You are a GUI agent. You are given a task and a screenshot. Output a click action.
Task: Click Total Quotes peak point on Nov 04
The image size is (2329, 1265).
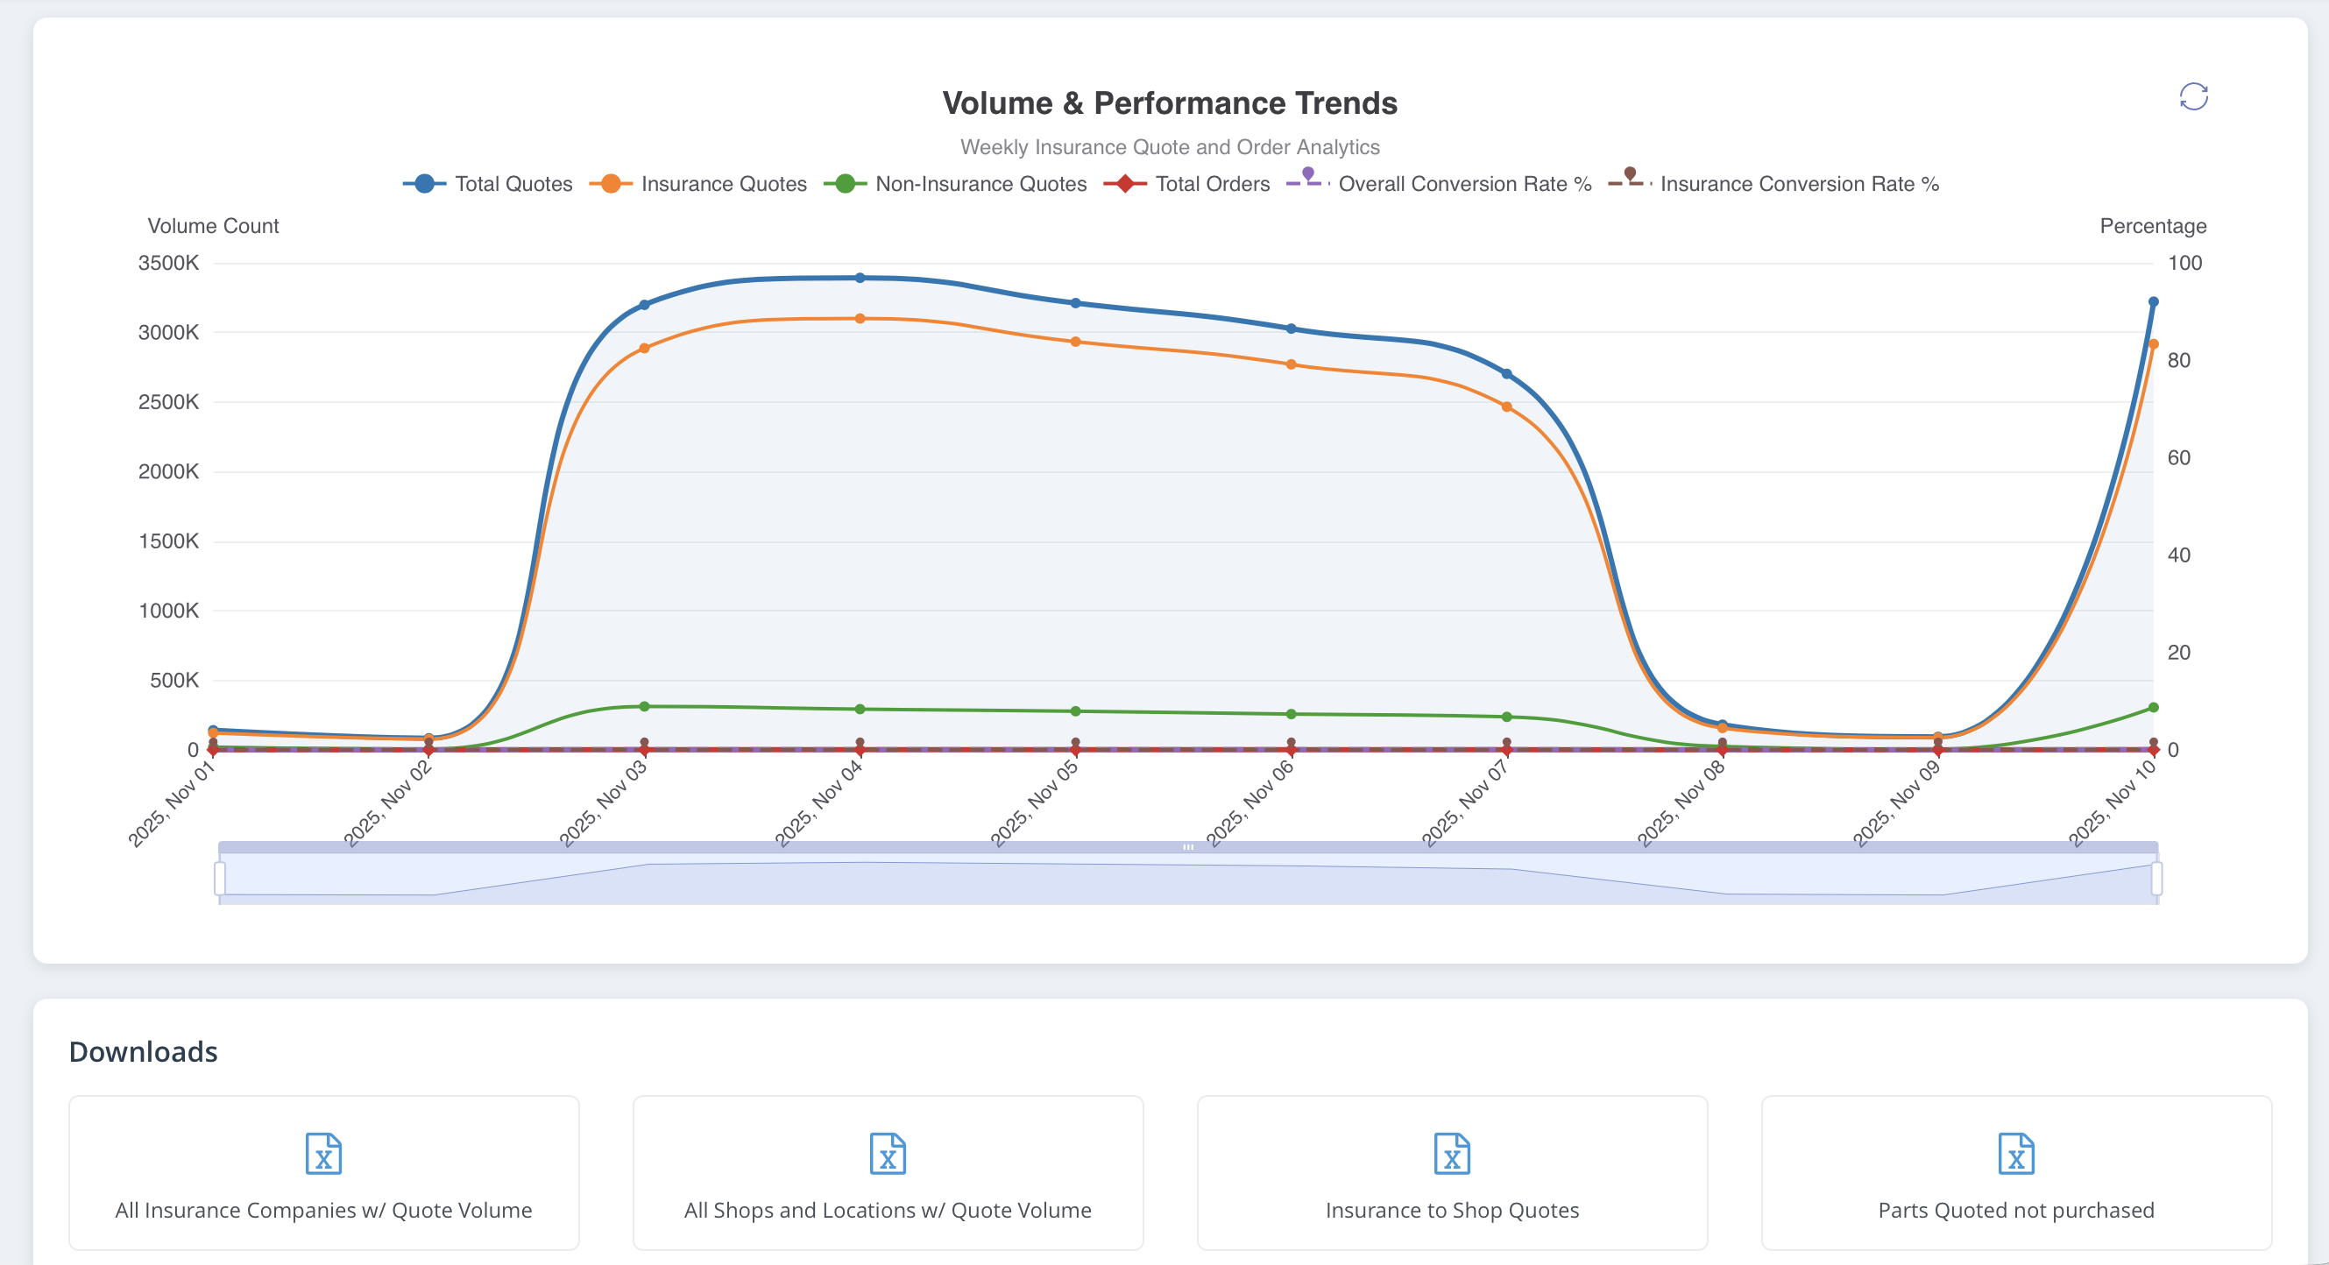[x=860, y=278]
